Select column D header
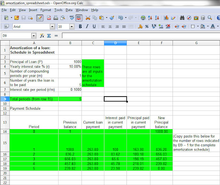Screen dimensions: 220x185 [115, 43]
